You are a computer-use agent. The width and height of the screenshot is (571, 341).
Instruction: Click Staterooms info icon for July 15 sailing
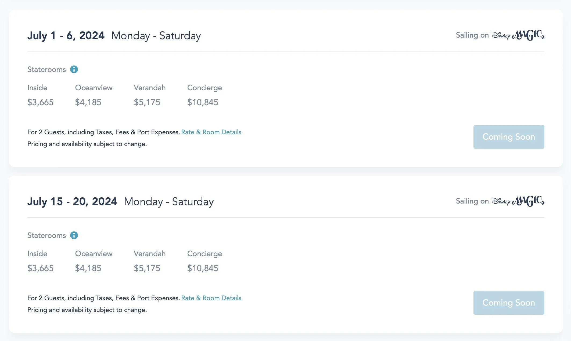click(x=74, y=235)
